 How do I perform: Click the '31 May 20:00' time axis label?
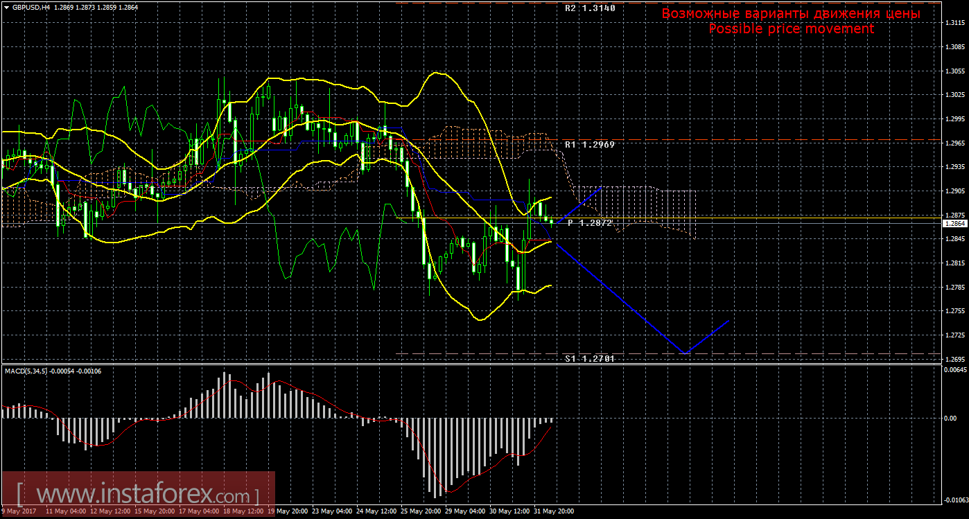[551, 511]
